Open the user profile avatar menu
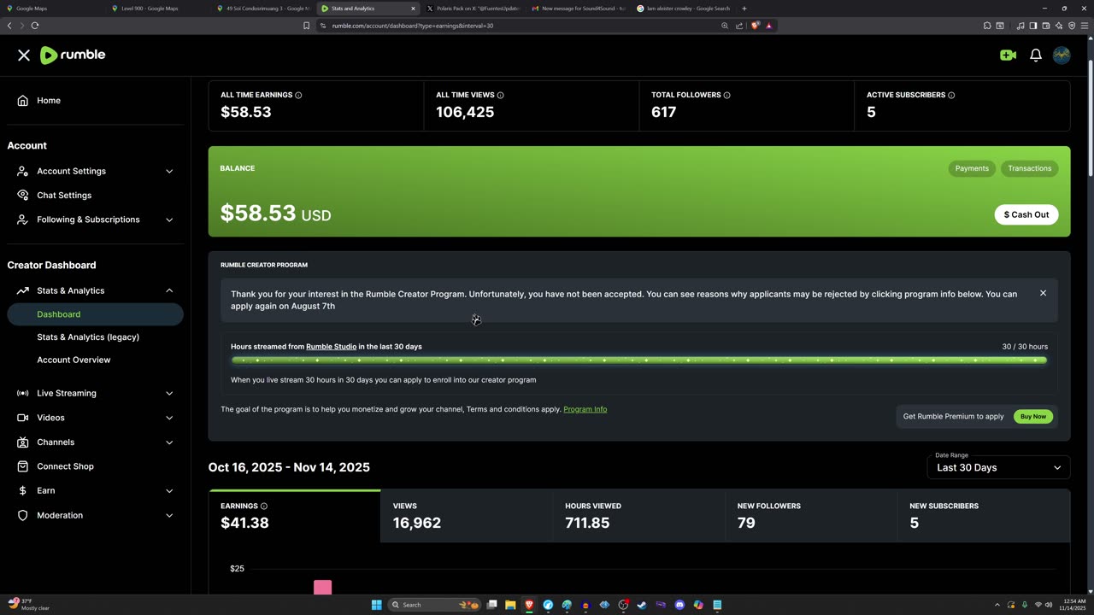 (x=1062, y=55)
